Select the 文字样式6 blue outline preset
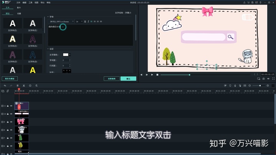The width and height of the screenshot is (276, 155). pos(33,55)
